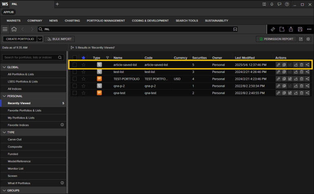Collapse the TYPE section
This screenshot has height=194, width=314.
coord(4,132)
